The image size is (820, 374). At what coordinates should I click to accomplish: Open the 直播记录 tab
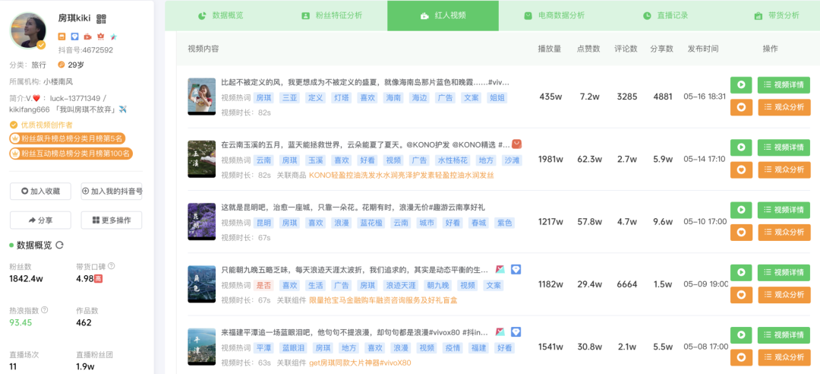tap(665, 16)
